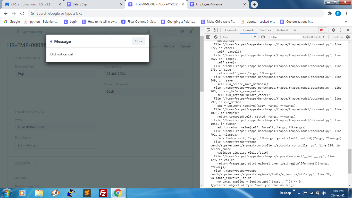Launch FileZilla from the taskbar
The image size is (352, 198).
pos(103,193)
